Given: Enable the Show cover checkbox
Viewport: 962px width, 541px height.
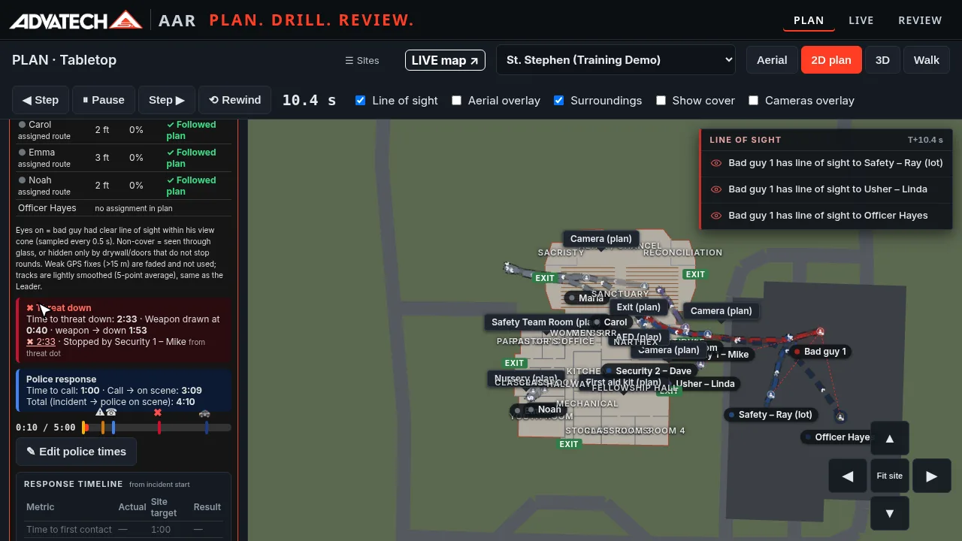Looking at the screenshot, I should tap(661, 101).
